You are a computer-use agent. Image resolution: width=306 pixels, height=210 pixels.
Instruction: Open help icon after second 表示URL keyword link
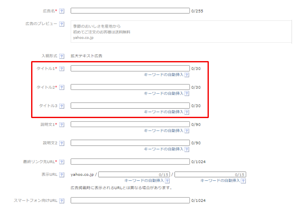click(x=243, y=181)
